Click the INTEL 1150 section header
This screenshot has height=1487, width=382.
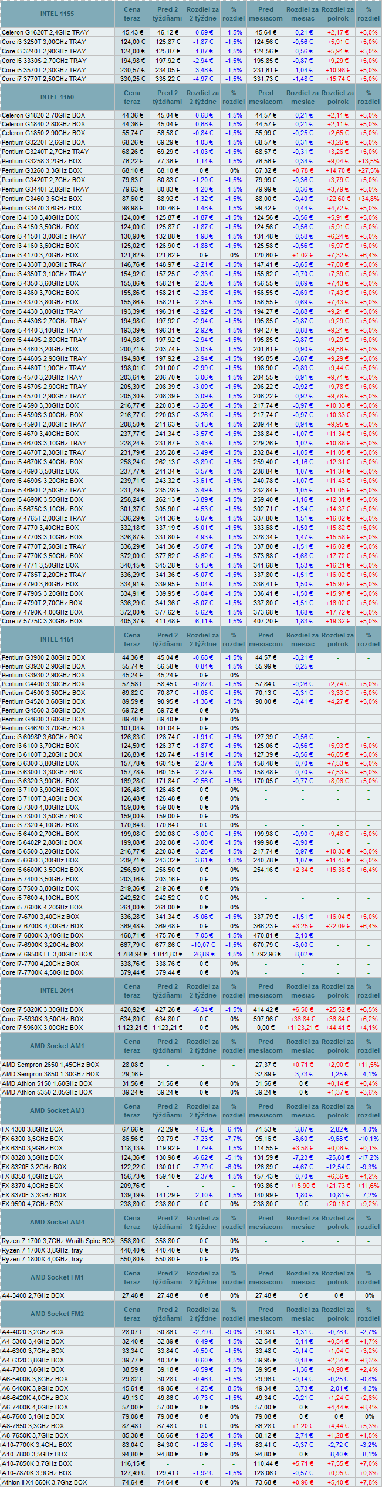[x=58, y=97]
